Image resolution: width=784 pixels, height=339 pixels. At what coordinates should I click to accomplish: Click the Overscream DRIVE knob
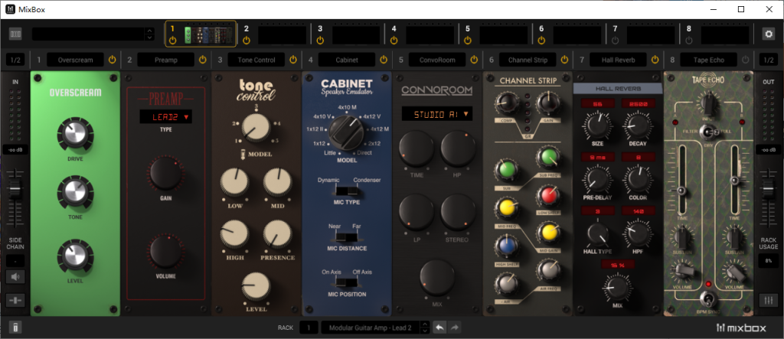pos(75,133)
